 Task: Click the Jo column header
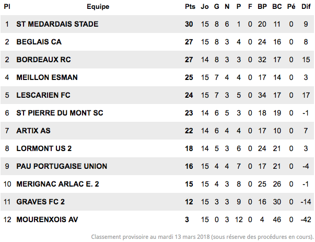click(205, 7)
